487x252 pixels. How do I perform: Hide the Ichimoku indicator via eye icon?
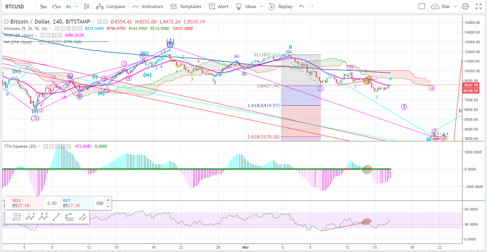(57, 29)
